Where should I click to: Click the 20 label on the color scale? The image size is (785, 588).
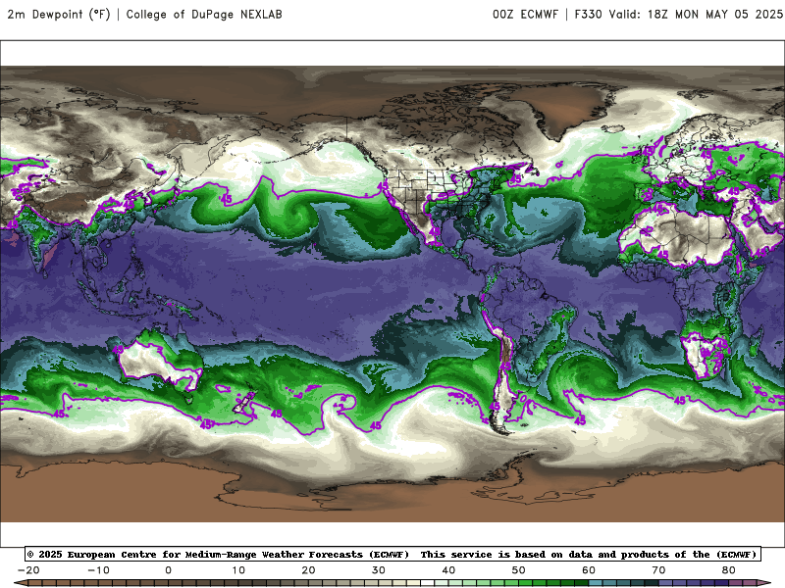(x=308, y=570)
